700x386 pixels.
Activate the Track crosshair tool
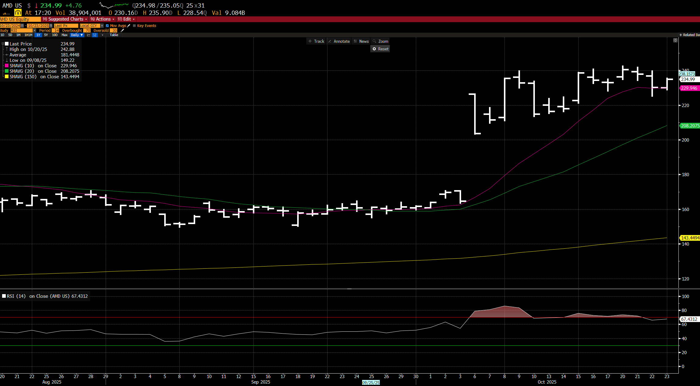(x=316, y=41)
